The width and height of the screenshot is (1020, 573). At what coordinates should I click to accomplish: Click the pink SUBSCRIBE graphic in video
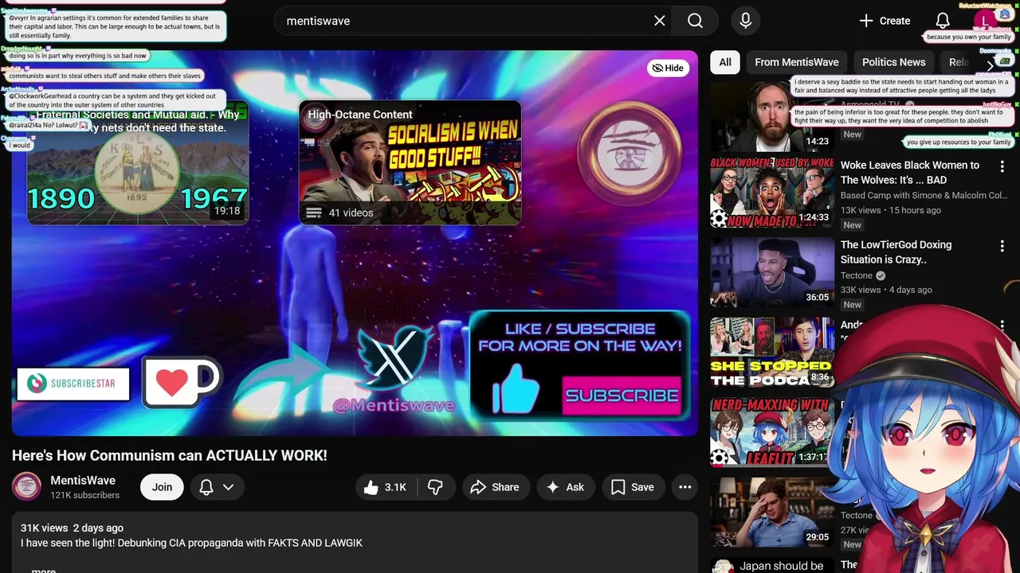point(622,396)
